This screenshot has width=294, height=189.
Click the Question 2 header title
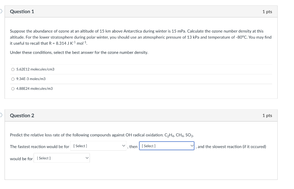[x=22, y=116]
